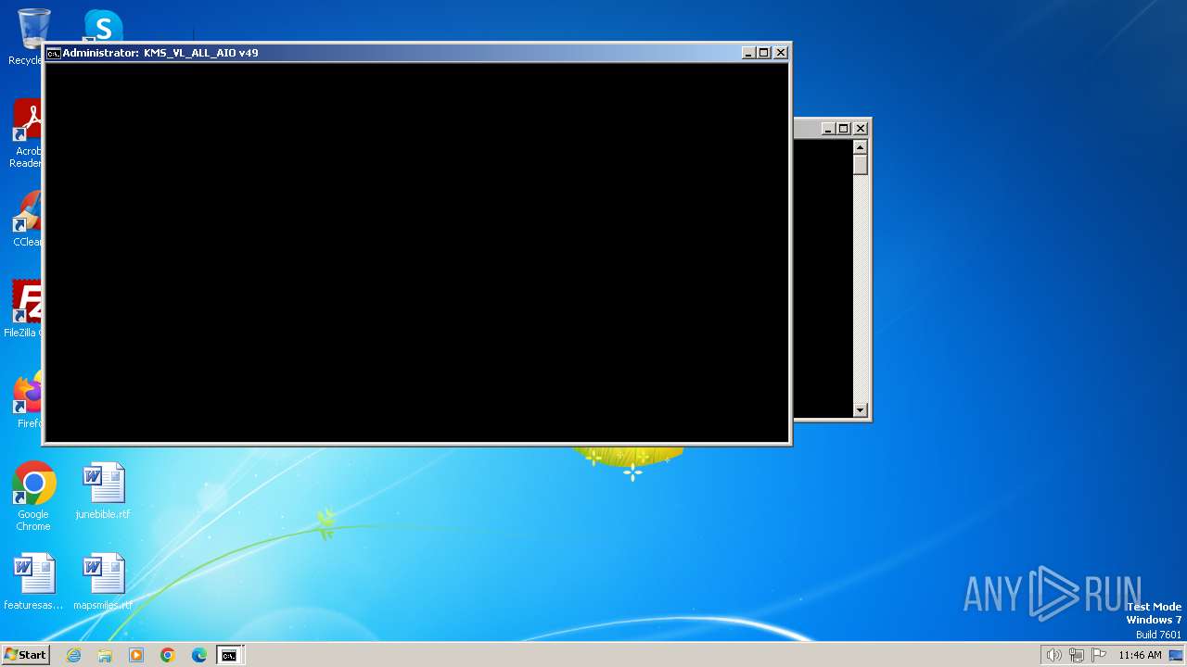Open the network tray icon
Image resolution: width=1187 pixels, height=667 pixels.
pos(1077,655)
